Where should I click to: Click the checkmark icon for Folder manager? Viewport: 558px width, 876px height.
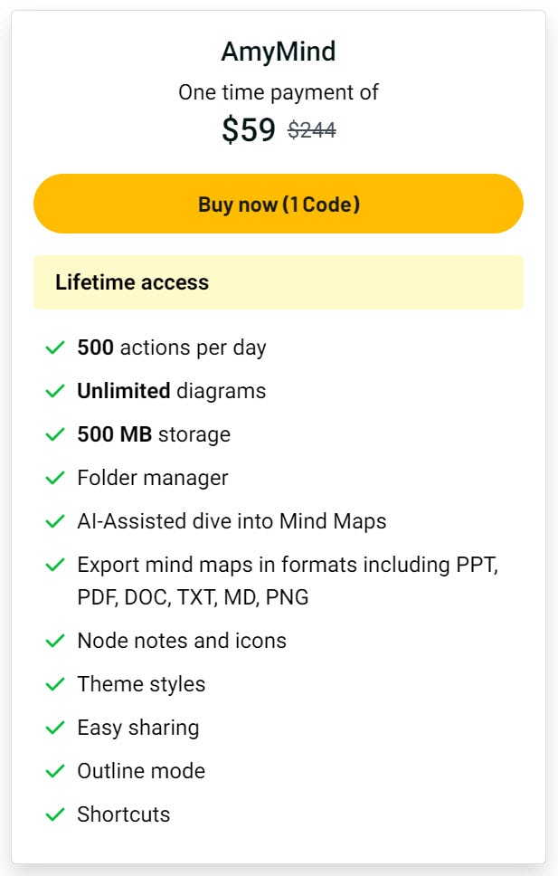point(55,478)
